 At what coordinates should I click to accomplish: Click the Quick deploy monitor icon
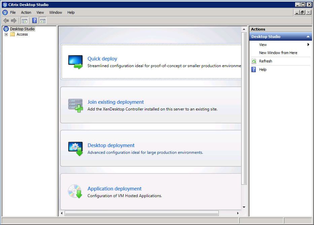[x=75, y=62]
